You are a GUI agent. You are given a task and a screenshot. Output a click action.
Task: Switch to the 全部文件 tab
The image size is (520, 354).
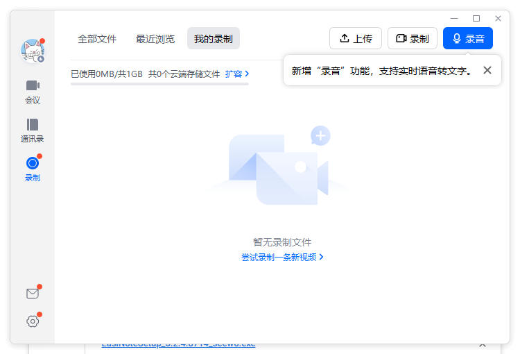(x=97, y=39)
